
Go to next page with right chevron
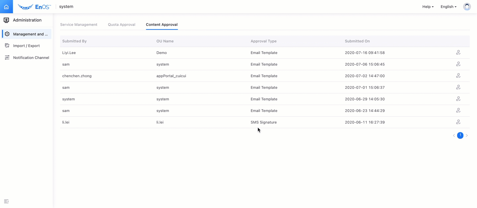pyautogui.click(x=467, y=135)
